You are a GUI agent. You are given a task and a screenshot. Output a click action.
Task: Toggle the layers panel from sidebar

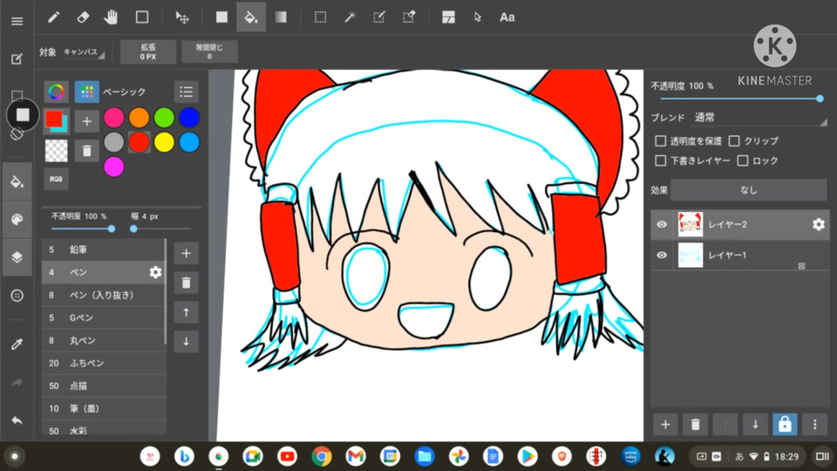(x=17, y=256)
